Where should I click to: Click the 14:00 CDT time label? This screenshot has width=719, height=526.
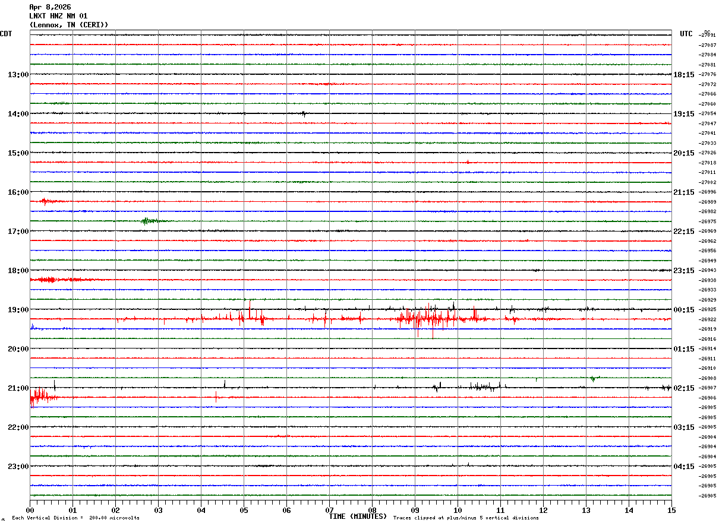point(18,113)
